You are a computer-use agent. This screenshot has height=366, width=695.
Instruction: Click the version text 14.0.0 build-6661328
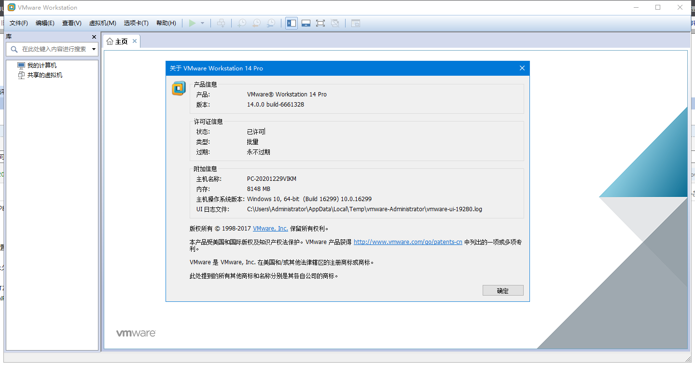[x=276, y=104]
